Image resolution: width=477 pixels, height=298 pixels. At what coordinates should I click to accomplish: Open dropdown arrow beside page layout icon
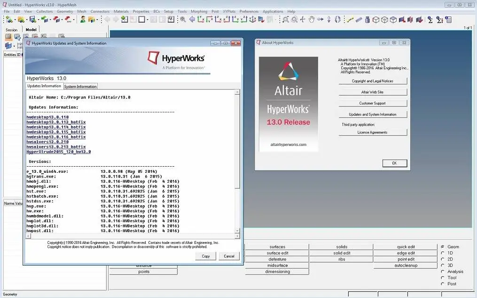pos(148,20)
